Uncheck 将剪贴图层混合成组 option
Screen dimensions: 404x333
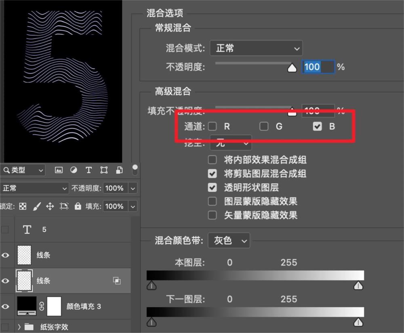point(213,174)
